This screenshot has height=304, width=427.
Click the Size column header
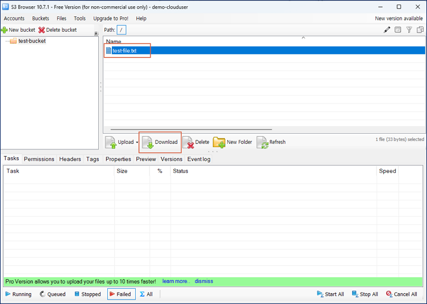point(132,171)
